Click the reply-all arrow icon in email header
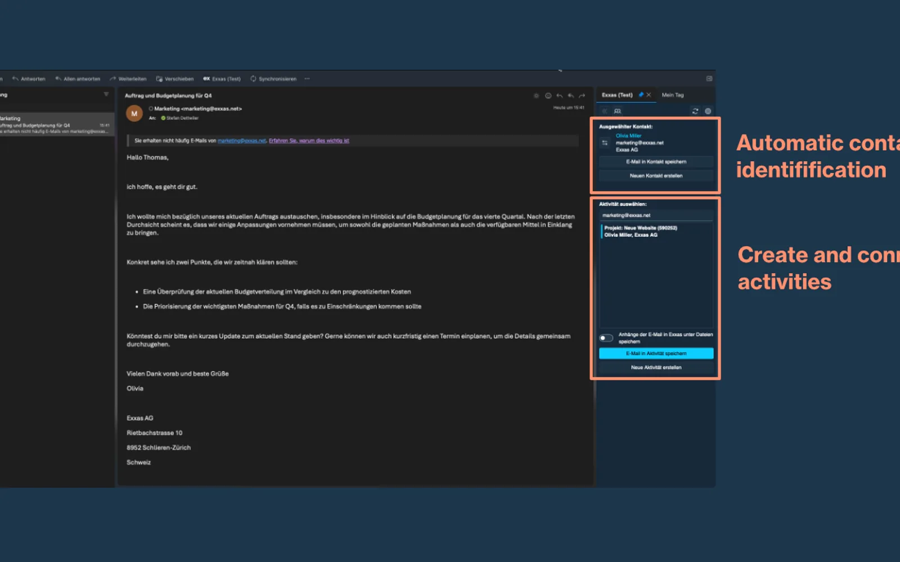 [x=570, y=96]
